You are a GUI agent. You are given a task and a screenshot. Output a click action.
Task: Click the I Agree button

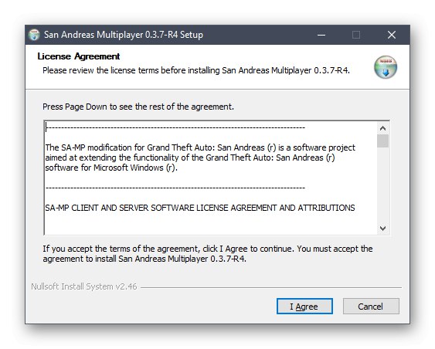pyautogui.click(x=304, y=306)
